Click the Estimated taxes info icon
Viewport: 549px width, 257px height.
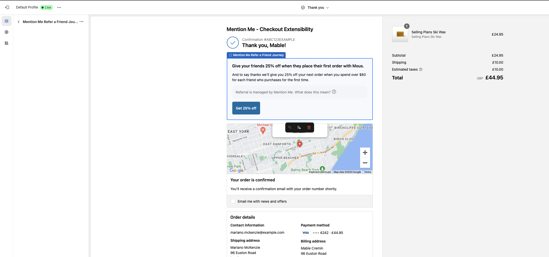pos(421,69)
